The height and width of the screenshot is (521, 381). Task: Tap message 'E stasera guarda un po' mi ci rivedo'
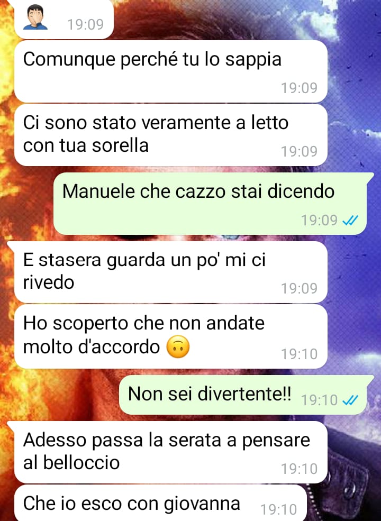[171, 272]
